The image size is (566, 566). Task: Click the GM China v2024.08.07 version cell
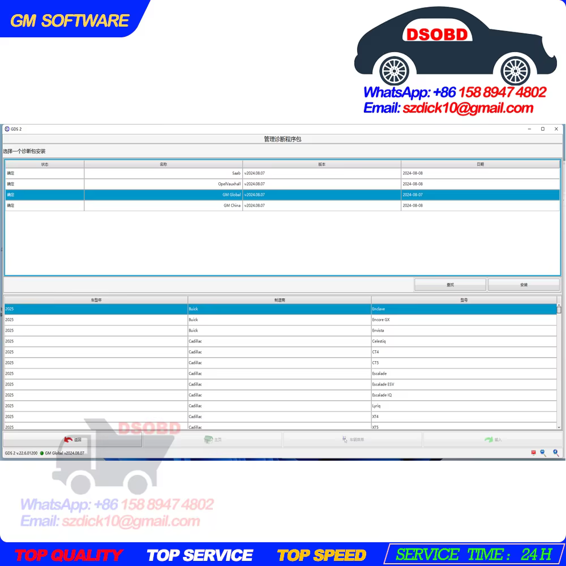point(321,205)
